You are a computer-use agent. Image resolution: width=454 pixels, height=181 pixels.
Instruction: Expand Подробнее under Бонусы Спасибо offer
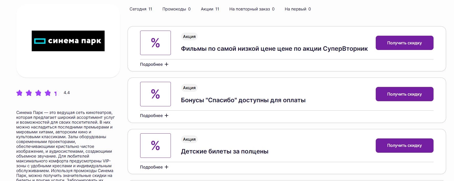tap(154, 115)
